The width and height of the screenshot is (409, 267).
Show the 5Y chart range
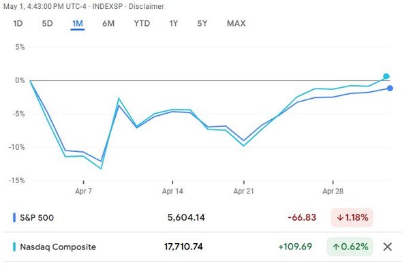202,23
